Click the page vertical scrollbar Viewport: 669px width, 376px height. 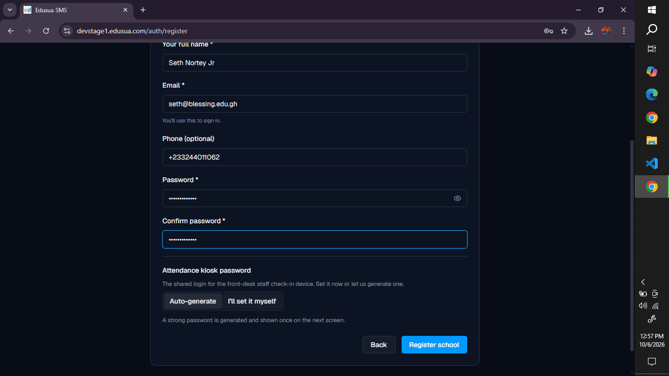(x=631, y=245)
